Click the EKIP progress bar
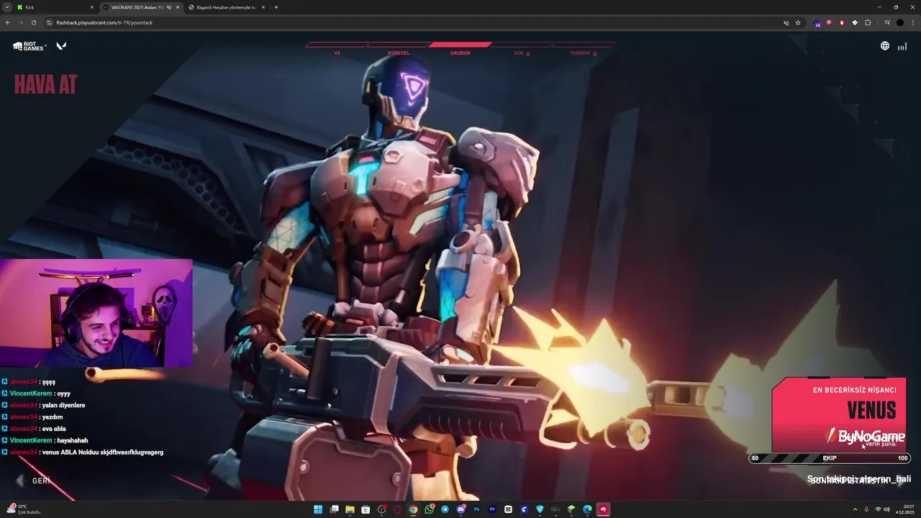The width and height of the screenshot is (921, 518). pos(830,458)
